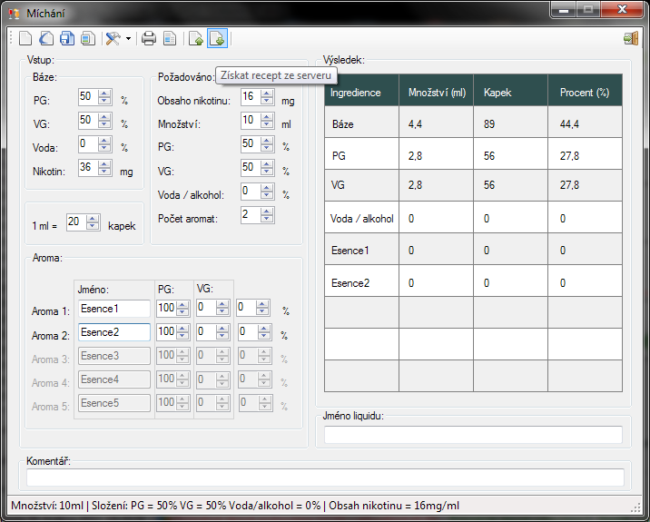Decrease Aroma 1 PG value down arrow

(182, 311)
